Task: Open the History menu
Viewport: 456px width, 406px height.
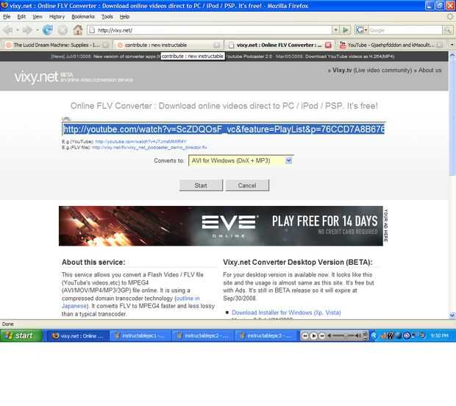Action: (x=57, y=17)
